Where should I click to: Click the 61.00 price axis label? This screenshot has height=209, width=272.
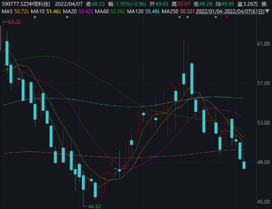click(263, 44)
